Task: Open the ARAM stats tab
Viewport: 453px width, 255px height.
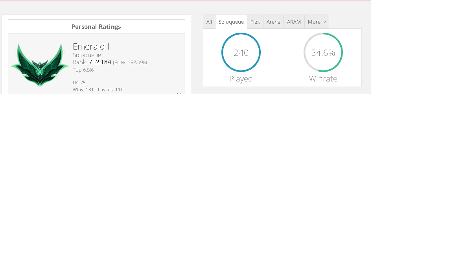Action: tap(294, 22)
